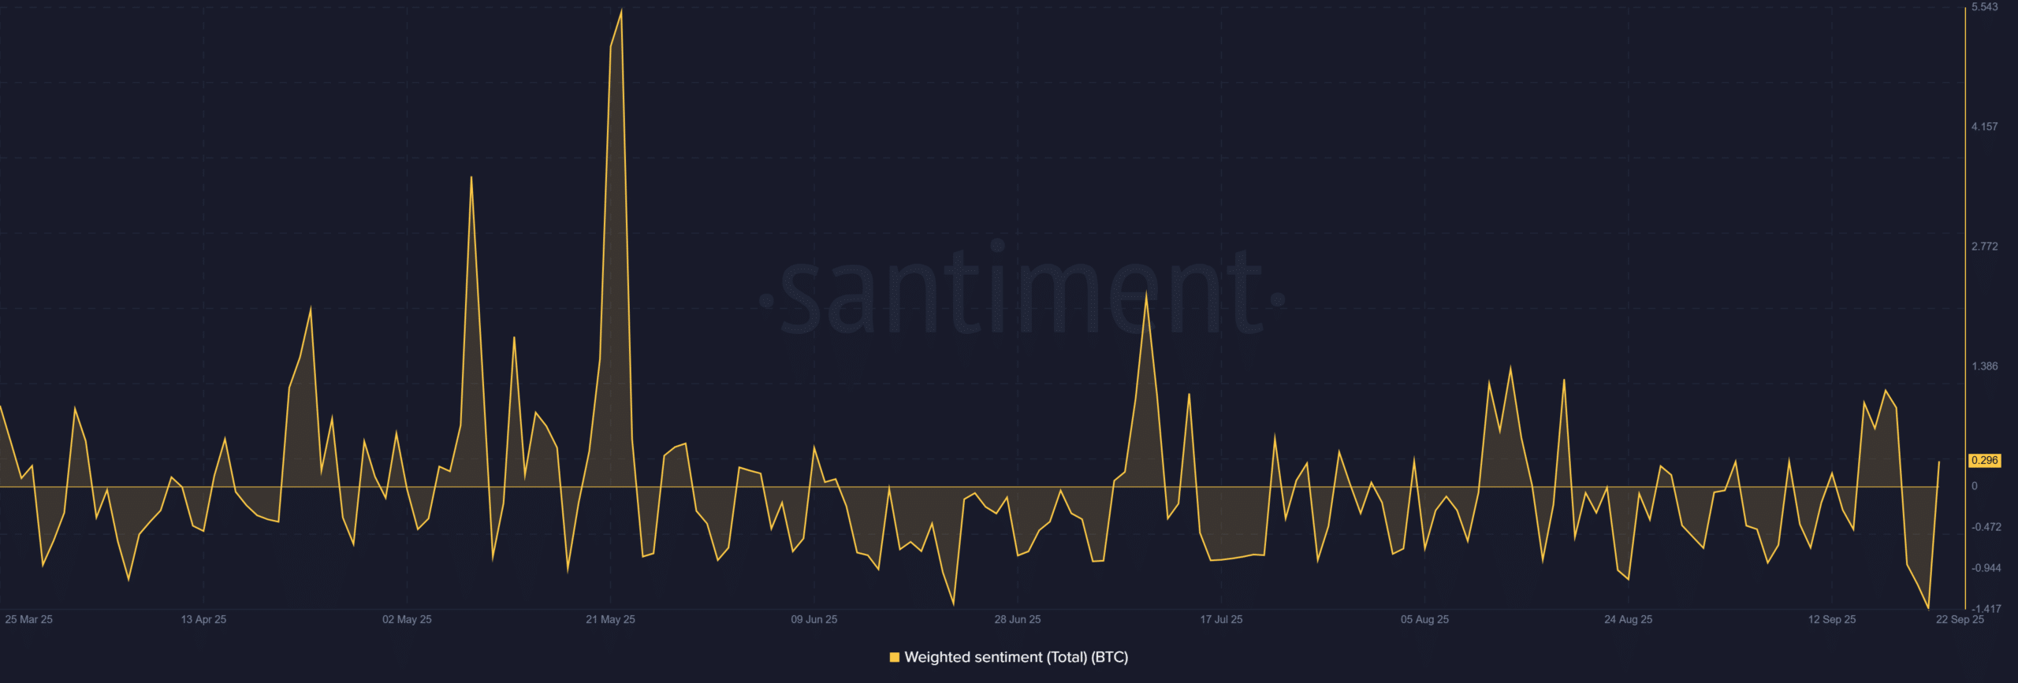Click the 1.386 y-axis value
The image size is (2018, 683).
(x=1984, y=366)
